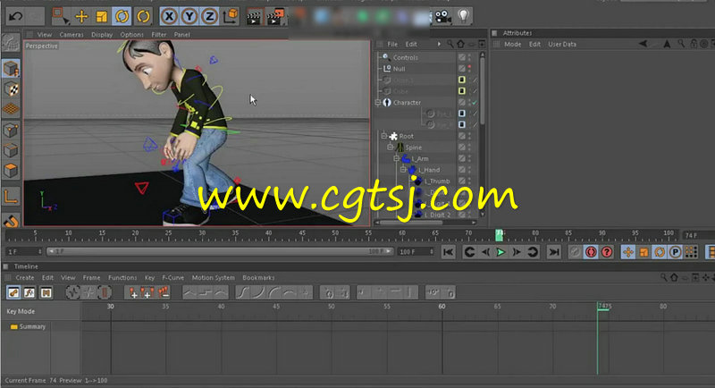
Task: Open the viewport Filter menu
Action: coord(159,35)
